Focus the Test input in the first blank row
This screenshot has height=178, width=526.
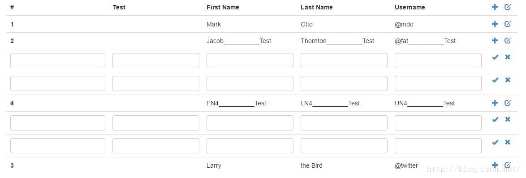click(155, 61)
